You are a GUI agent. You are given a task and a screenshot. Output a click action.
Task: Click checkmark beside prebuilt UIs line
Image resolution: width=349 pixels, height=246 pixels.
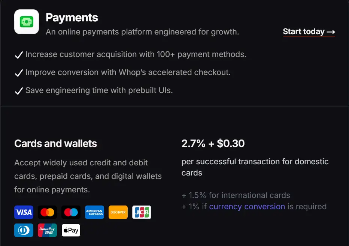(x=19, y=91)
